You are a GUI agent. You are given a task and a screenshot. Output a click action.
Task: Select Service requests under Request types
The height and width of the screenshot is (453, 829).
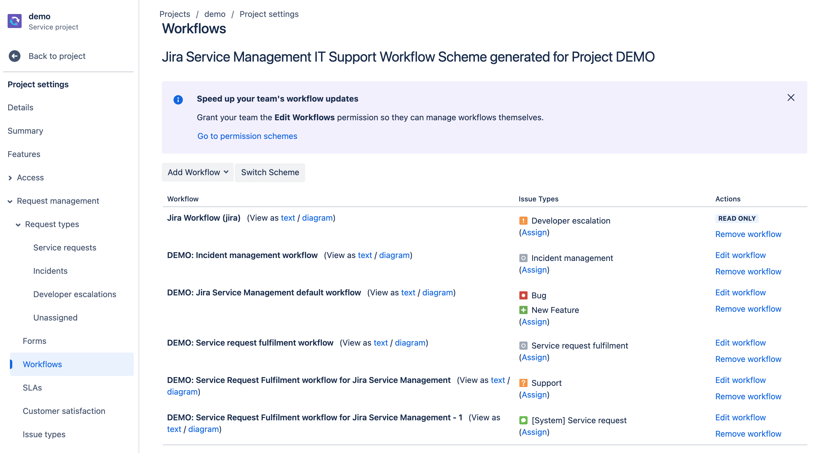[65, 248]
